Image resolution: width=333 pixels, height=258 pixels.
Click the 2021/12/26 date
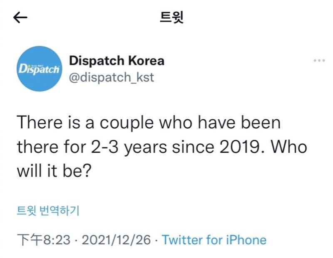click(117, 240)
